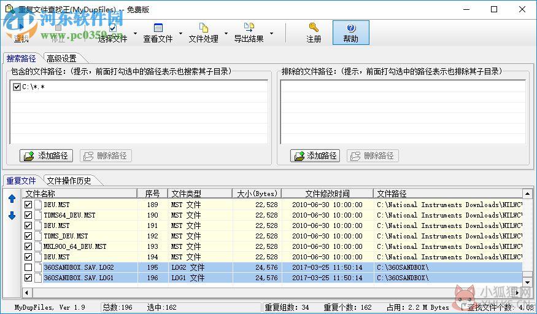Sort by 文件名称 column header
Screen dimensions: 537x314
pos(80,194)
